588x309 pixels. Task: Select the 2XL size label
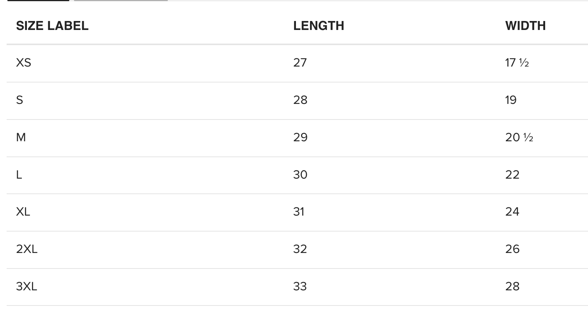(26, 249)
